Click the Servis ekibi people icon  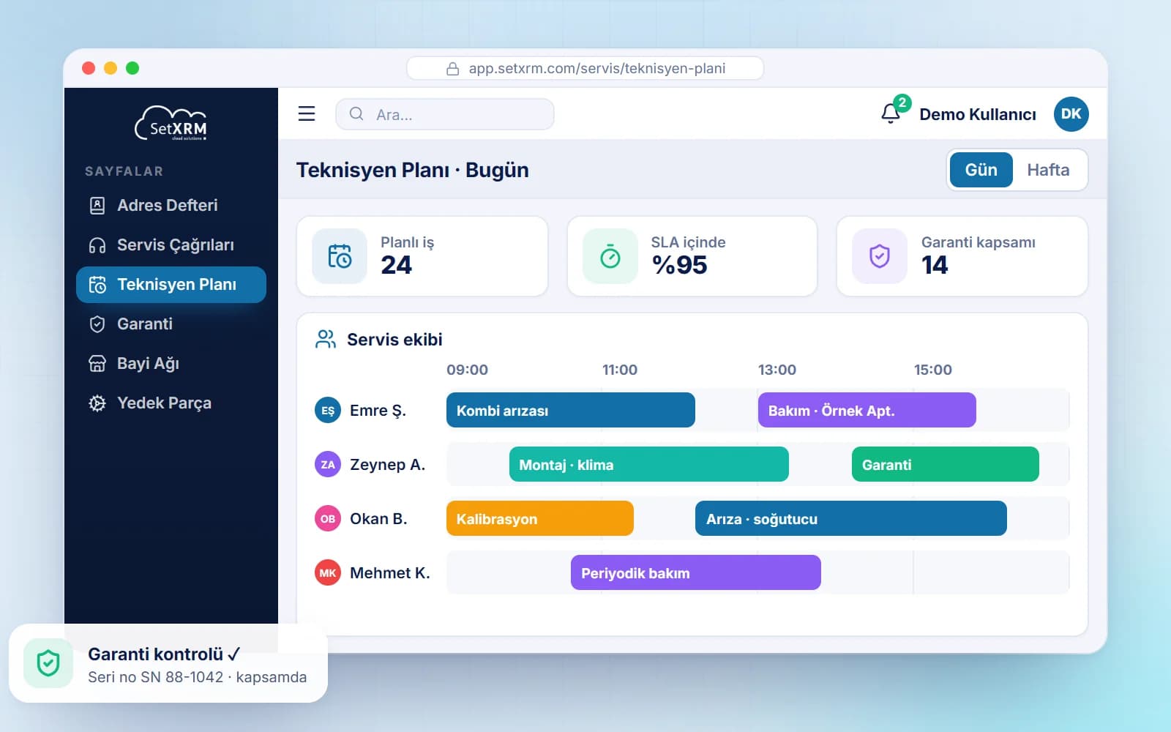(325, 339)
